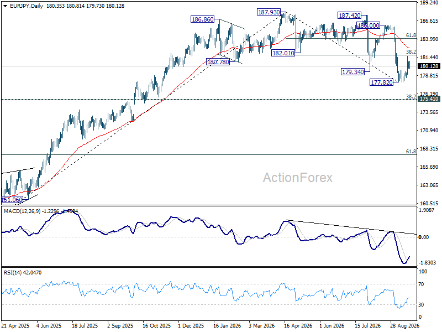The image size is (442, 332).
Task: Click the 161.060 starting price label
Action: (x=12, y=200)
